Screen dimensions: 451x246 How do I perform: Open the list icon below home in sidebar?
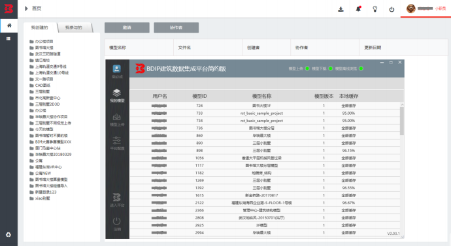coord(8,38)
